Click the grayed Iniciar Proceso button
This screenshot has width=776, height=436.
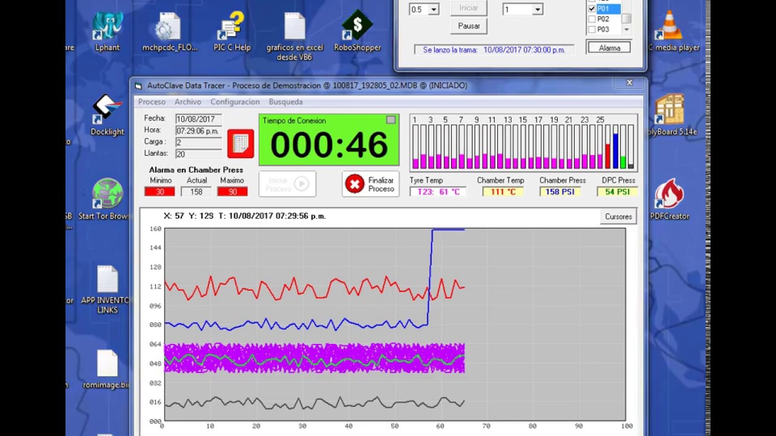coord(287,184)
